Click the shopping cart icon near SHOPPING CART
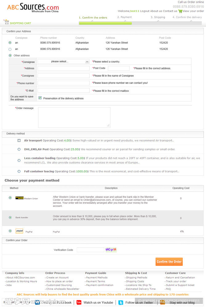The width and height of the screenshot is (206, 307). (6, 22)
